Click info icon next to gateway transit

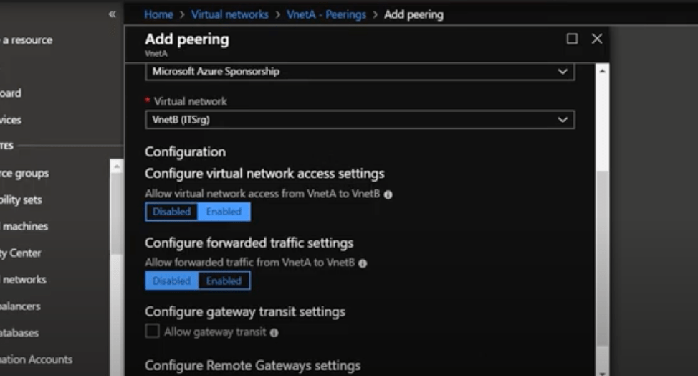pyautogui.click(x=274, y=332)
